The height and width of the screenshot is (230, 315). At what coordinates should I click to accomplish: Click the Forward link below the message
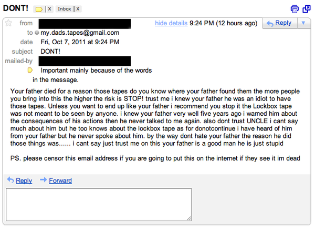[60, 181]
